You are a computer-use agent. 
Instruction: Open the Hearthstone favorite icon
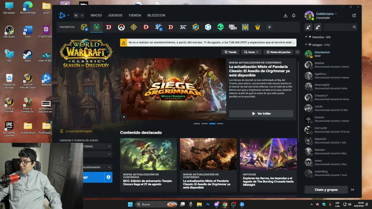click(133, 27)
